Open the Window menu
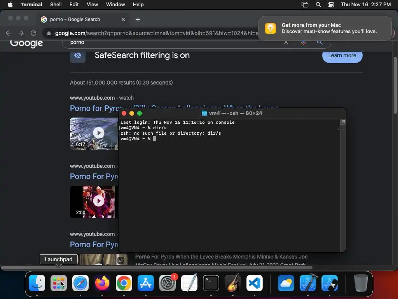Image resolution: width=398 pixels, height=299 pixels. click(115, 5)
